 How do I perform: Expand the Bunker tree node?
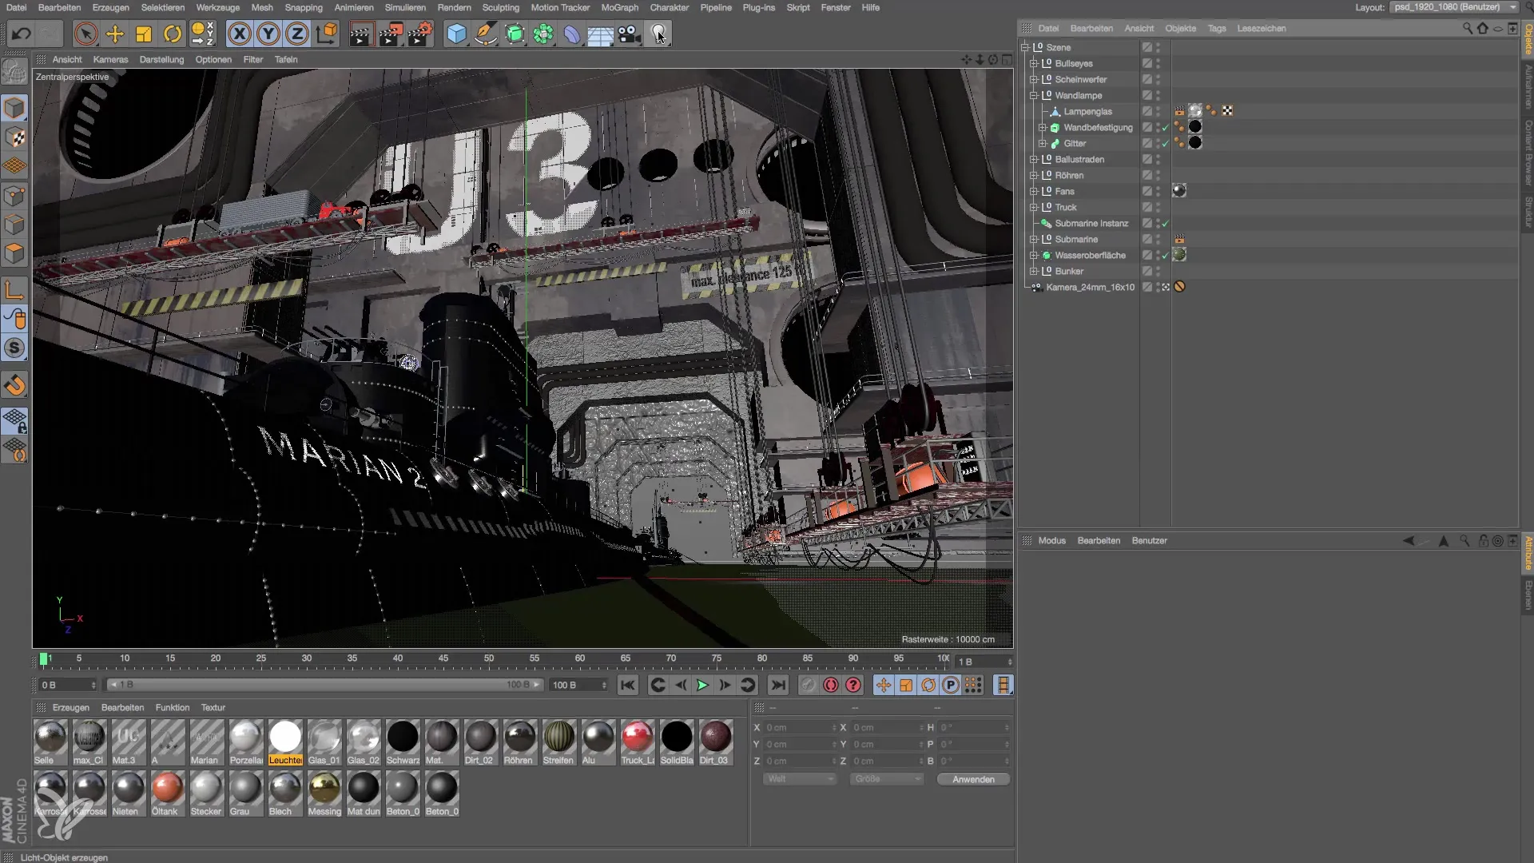[1034, 271]
